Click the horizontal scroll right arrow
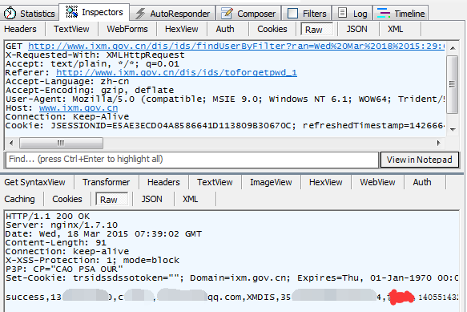This screenshot has height=312, width=467. [438, 144]
